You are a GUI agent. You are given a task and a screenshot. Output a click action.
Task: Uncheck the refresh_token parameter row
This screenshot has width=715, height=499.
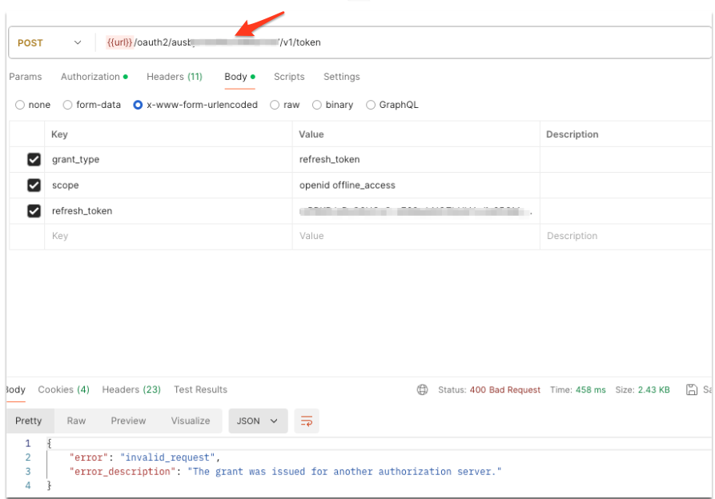34,211
